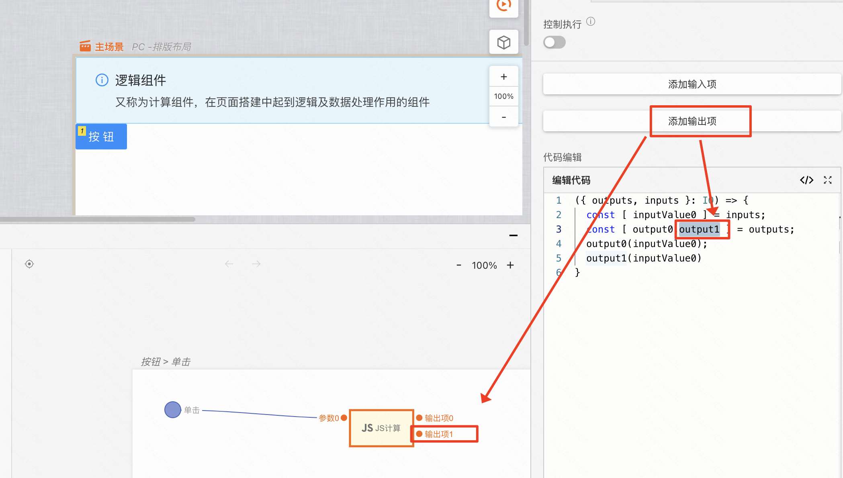Click output1 on code line 3
843x478 pixels.
click(699, 229)
